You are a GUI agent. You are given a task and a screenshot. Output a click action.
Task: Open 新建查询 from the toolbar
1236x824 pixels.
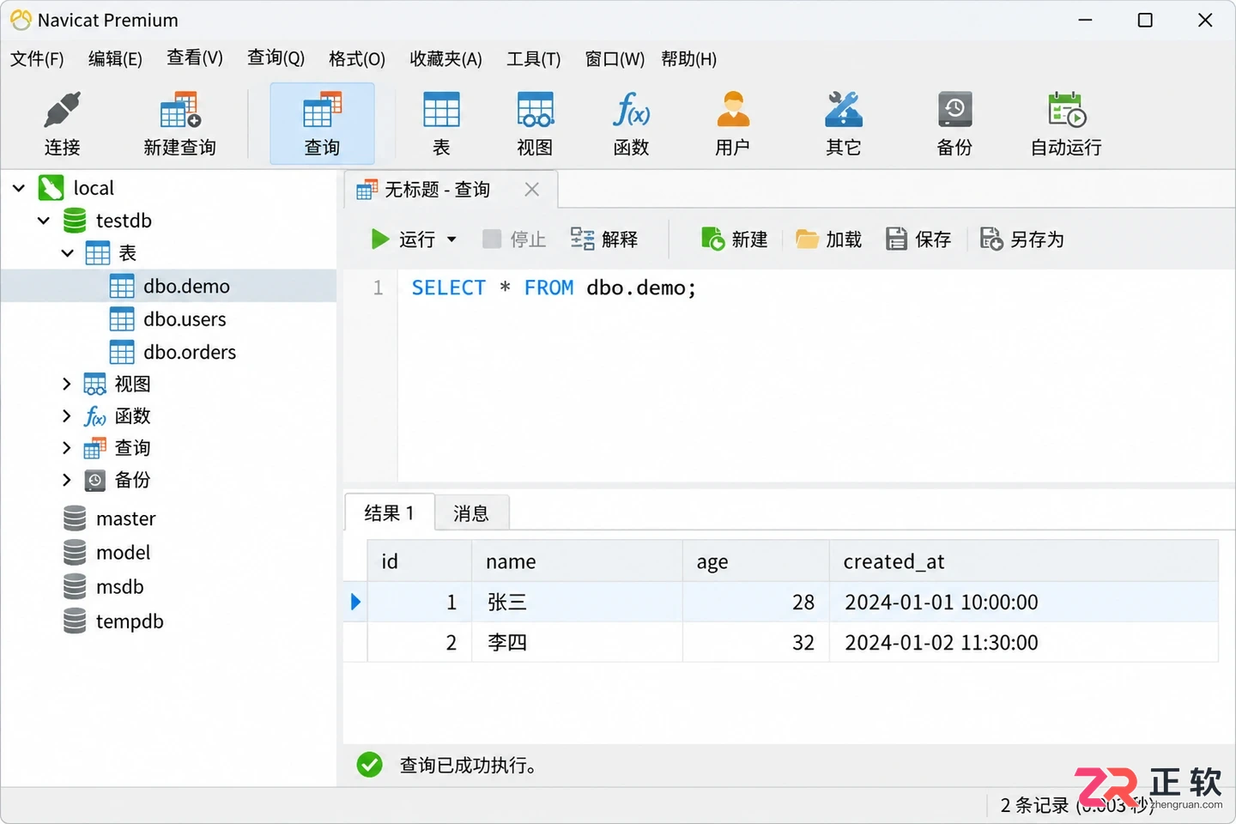pyautogui.click(x=179, y=124)
